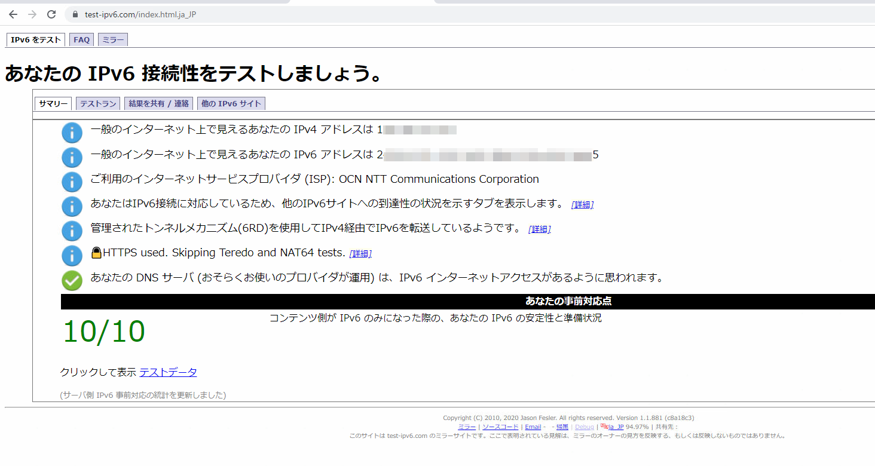Click the info icon beside IPv4 address
The image size is (875, 466).
coord(72,133)
